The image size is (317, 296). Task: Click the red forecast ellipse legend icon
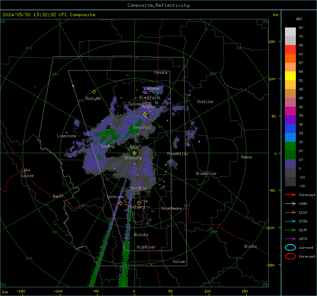coord(290,256)
